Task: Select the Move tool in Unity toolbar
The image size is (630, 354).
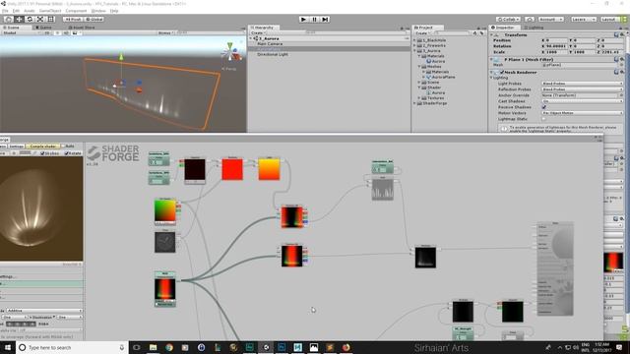Action: [x=19, y=19]
